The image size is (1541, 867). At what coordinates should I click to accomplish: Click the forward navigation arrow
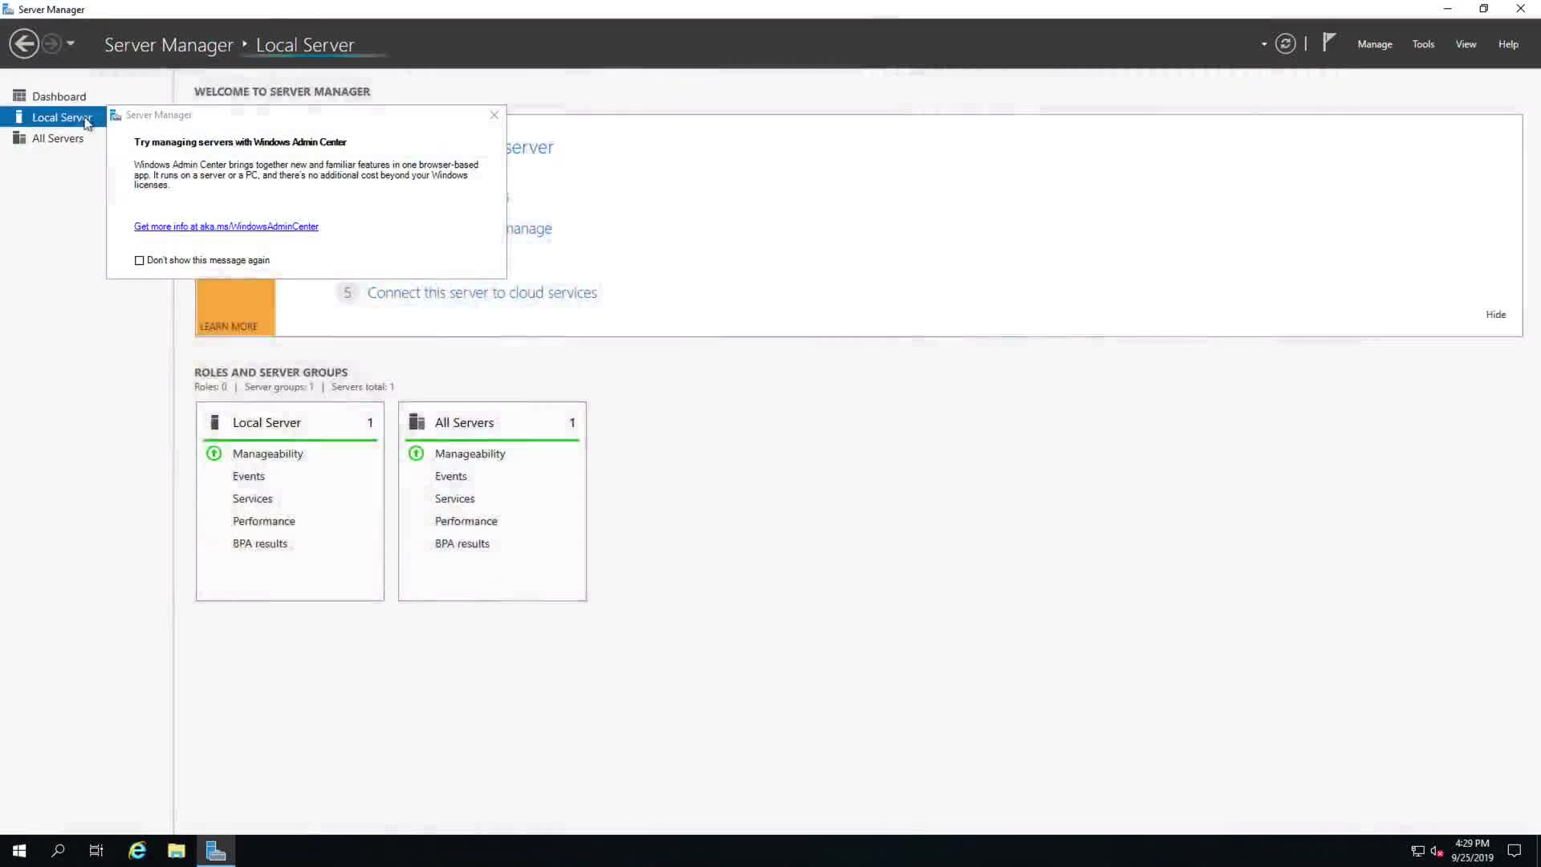[51, 43]
